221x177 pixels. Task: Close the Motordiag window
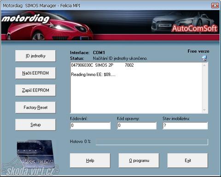[215, 6]
